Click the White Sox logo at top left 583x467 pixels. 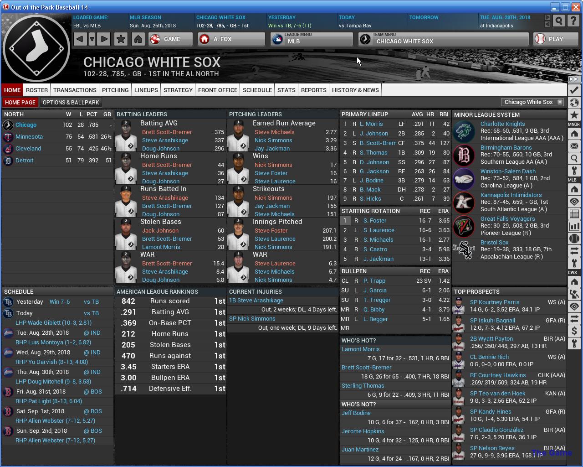coord(36,48)
